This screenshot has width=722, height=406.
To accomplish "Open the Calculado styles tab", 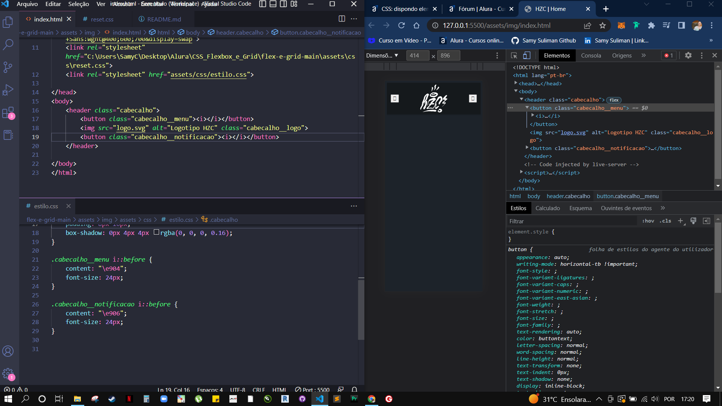I will coord(548,208).
